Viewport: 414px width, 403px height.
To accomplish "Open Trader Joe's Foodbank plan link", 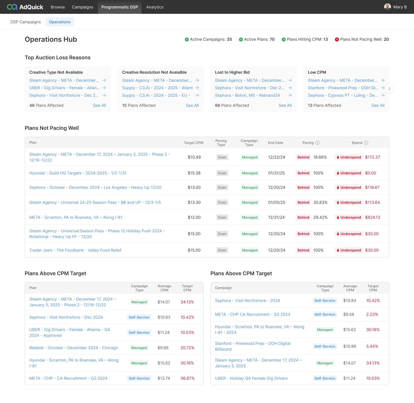I will pos(75,250).
